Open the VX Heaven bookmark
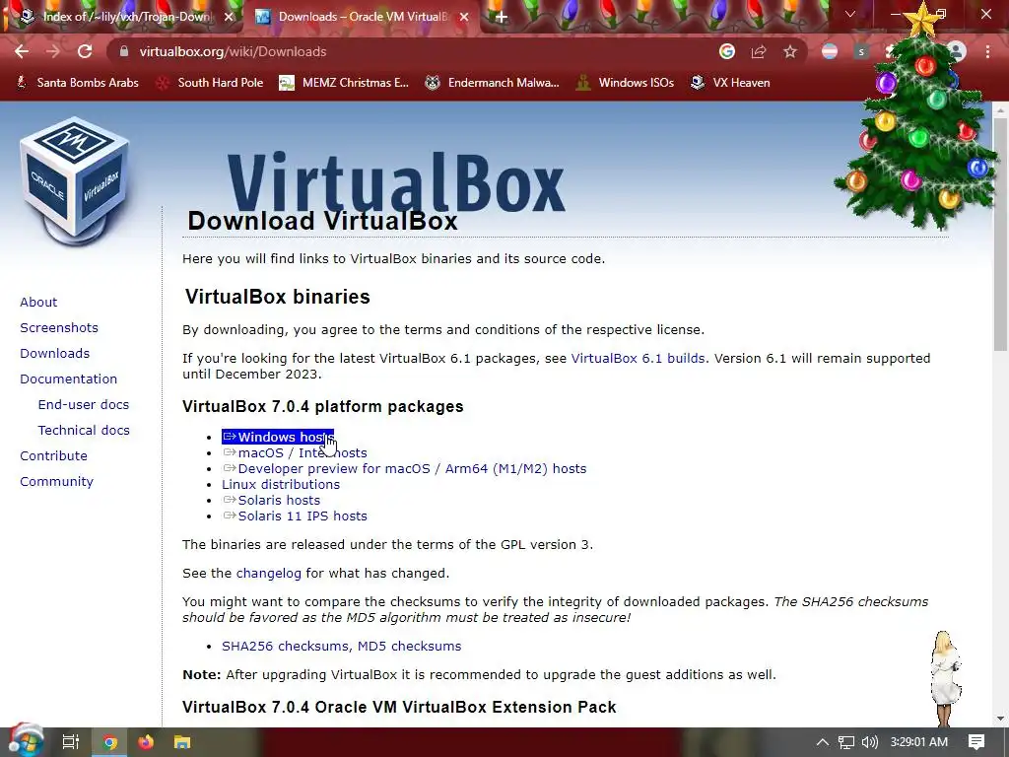This screenshot has width=1009, height=757. coord(730,83)
